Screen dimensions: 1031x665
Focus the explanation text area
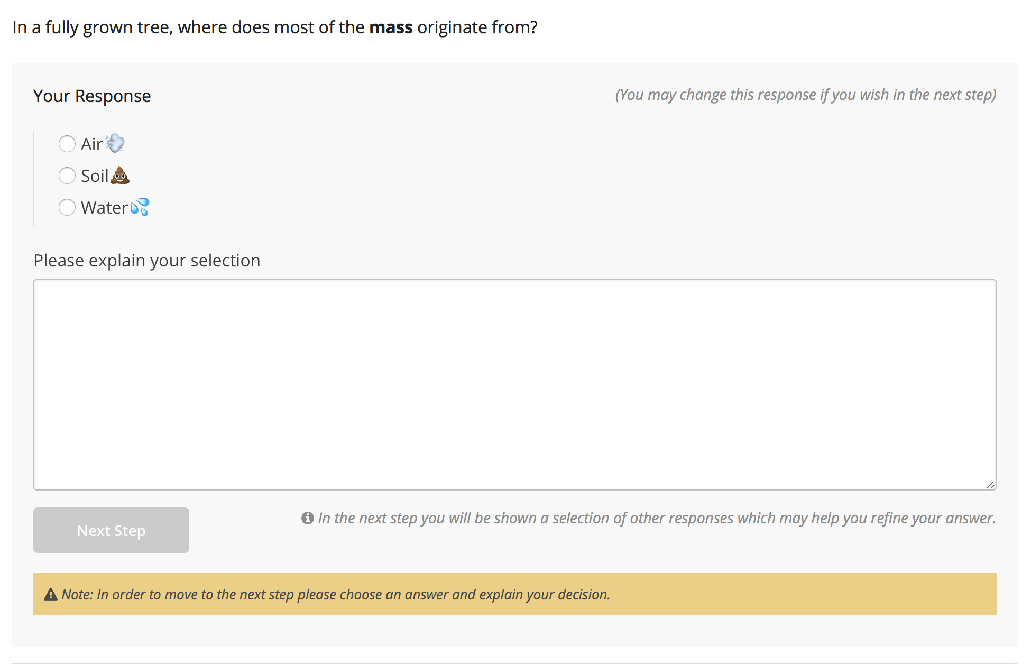coord(515,385)
